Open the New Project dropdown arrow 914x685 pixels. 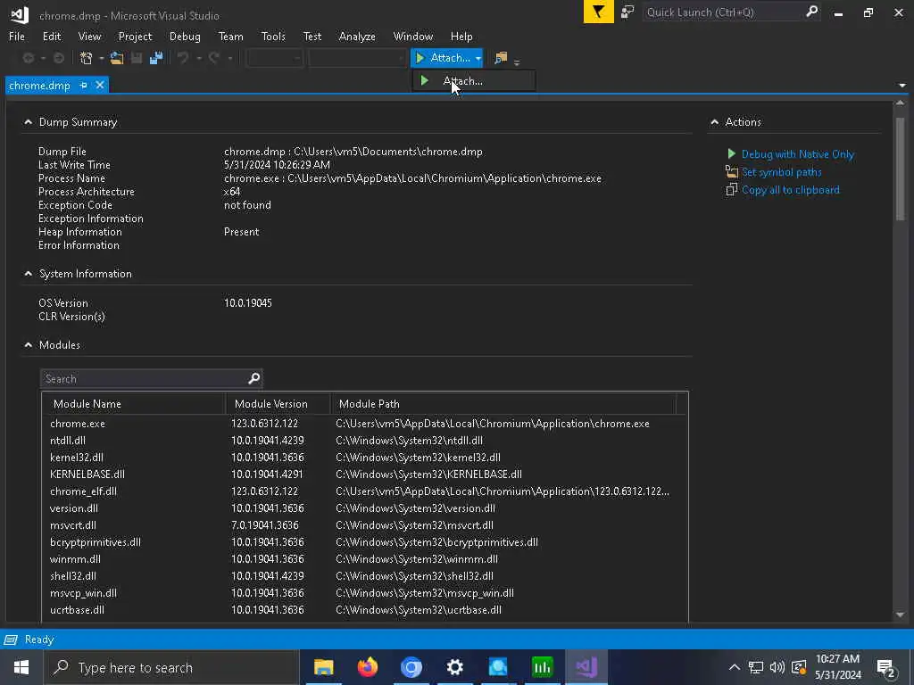102,58
